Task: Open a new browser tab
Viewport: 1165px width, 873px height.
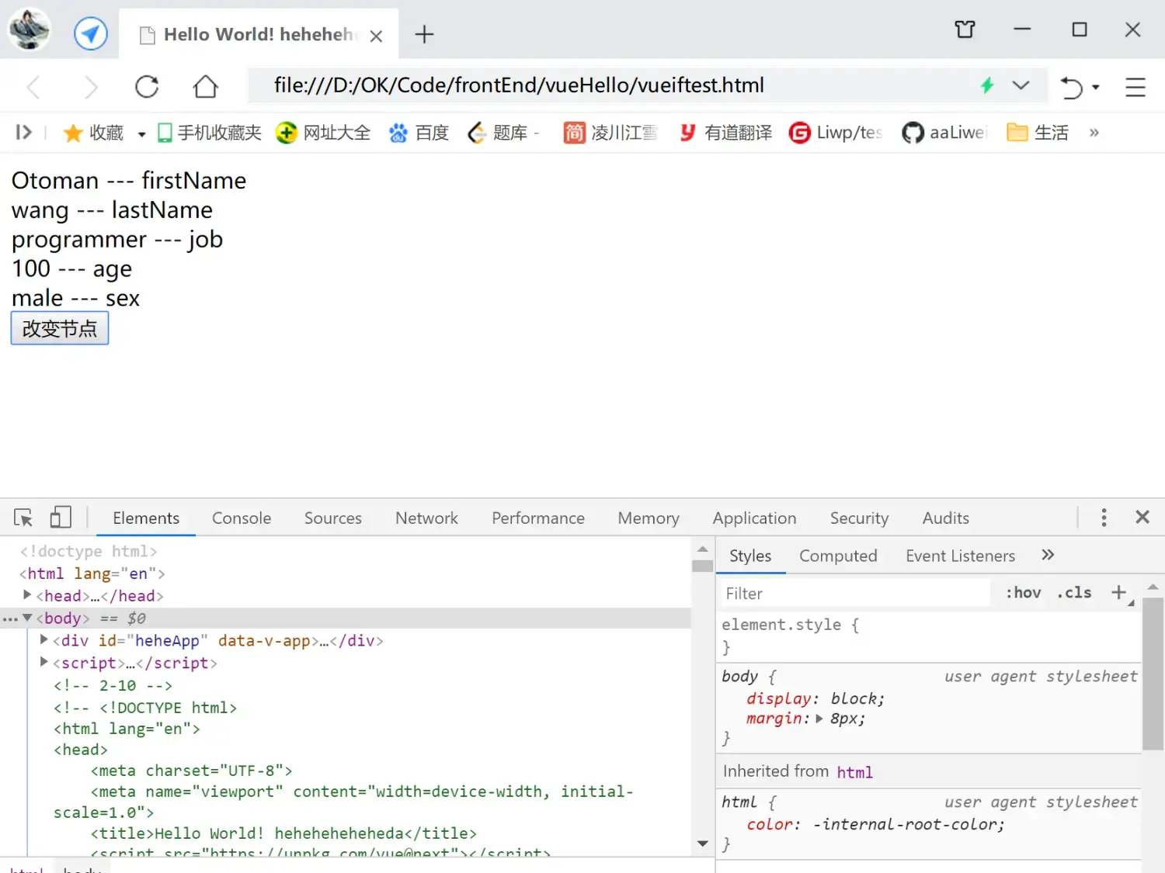Action: pos(424,34)
